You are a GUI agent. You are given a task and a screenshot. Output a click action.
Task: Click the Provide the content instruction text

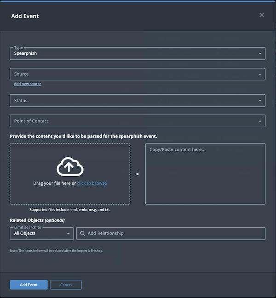tap(83, 136)
